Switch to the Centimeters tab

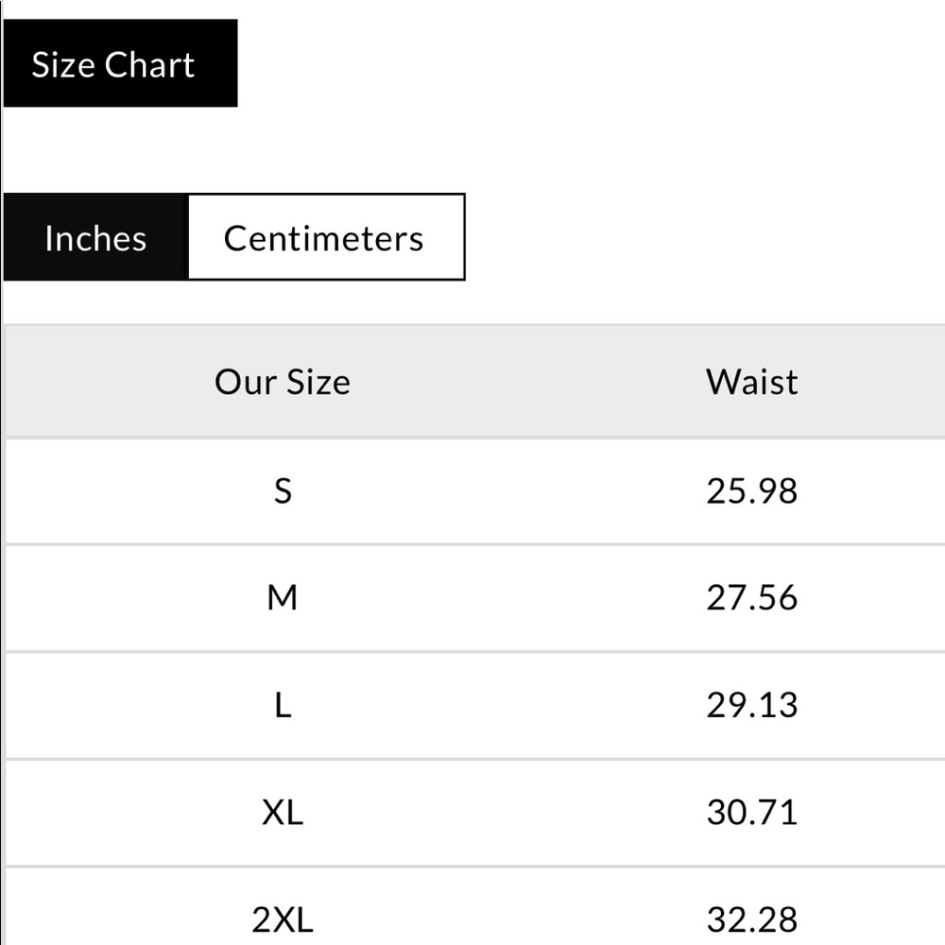326,237
